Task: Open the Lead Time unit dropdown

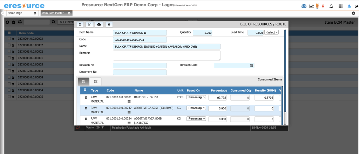Action: pos(272,32)
